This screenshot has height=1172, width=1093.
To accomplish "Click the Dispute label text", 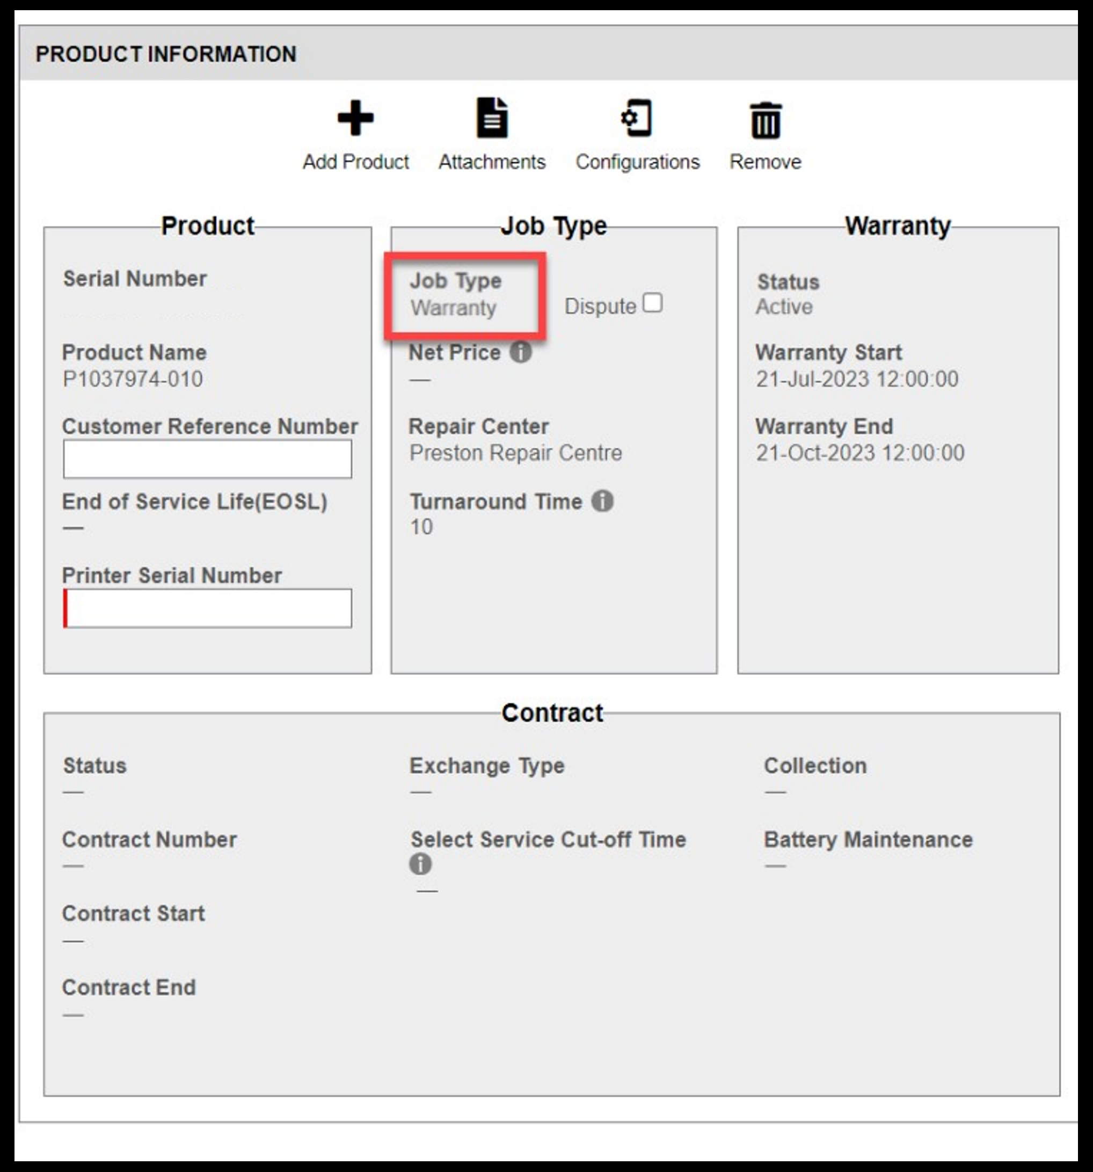I will click(600, 307).
